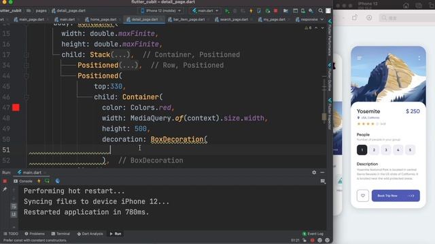The width and height of the screenshot is (435, 244).
Task: Select 2 people on the People selector
Action: coord(374,150)
